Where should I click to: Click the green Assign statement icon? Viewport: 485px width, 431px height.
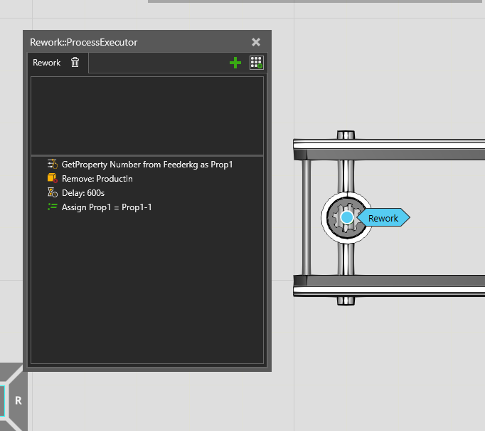coord(52,207)
